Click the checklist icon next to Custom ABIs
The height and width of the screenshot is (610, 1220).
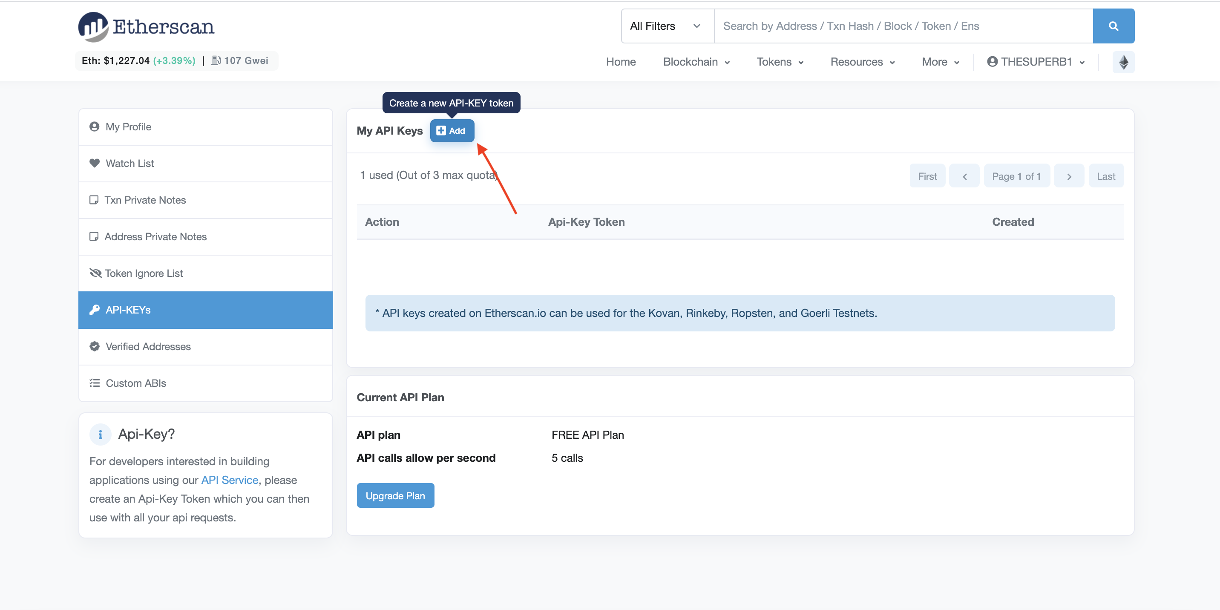coord(94,383)
